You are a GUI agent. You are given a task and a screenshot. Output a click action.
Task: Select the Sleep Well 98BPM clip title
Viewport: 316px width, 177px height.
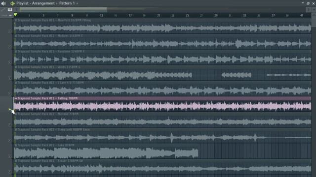54,130
